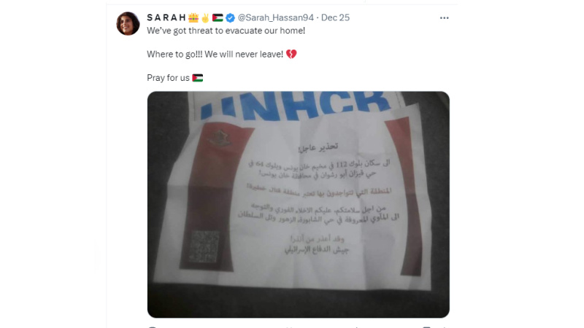Click the crown emoji beside the name
The height and width of the screenshot is (328, 584).
pyautogui.click(x=193, y=17)
